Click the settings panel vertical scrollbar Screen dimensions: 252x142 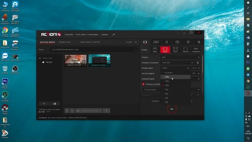[202, 64]
